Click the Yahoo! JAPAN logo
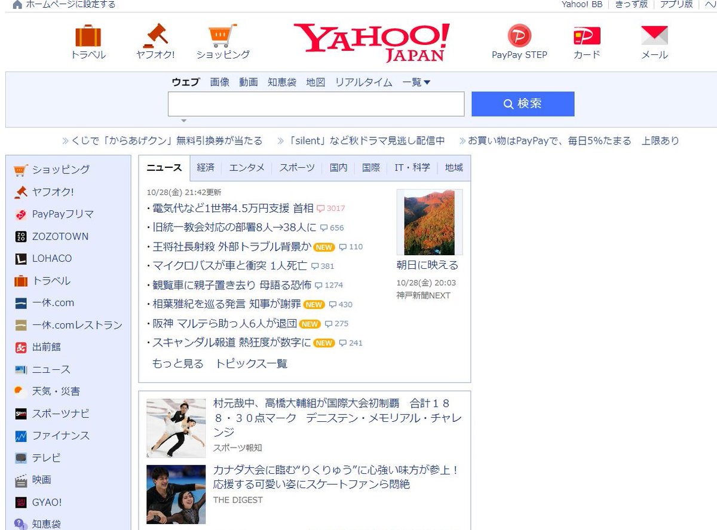Image resolution: width=717 pixels, height=530 pixels. (x=371, y=42)
